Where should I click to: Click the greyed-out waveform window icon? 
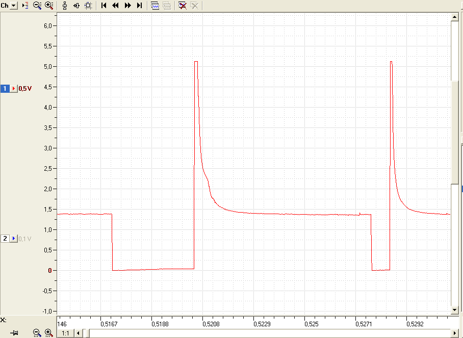click(167, 5)
